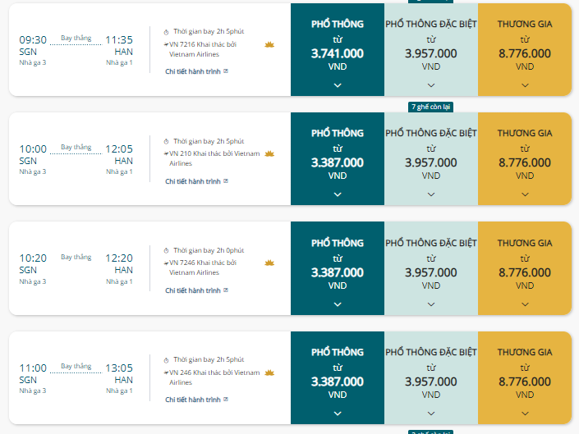This screenshot has height=434, width=579.
Task: Select Phổ Thông Đặc Biệt for the 10:20 flight
Action: click(431, 268)
